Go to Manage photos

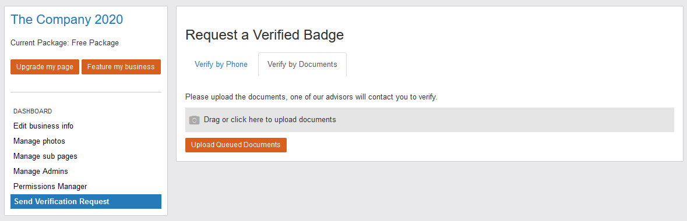pos(39,141)
